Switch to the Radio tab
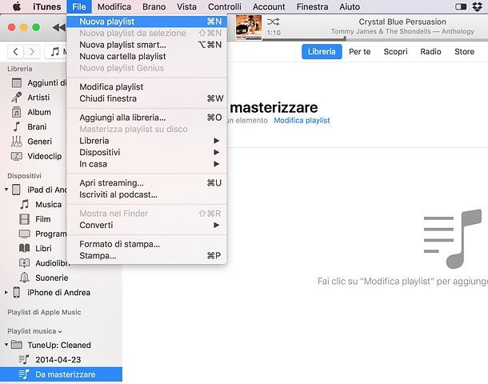This screenshot has width=488, height=384. click(x=430, y=52)
